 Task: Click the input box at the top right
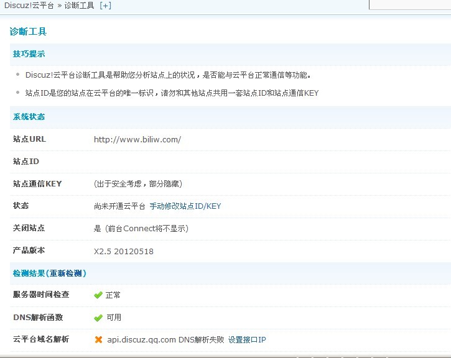point(410,4)
